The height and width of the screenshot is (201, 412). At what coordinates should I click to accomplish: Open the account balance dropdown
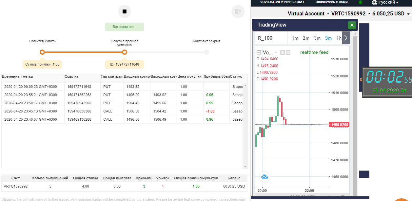pyautogui.click(x=409, y=13)
